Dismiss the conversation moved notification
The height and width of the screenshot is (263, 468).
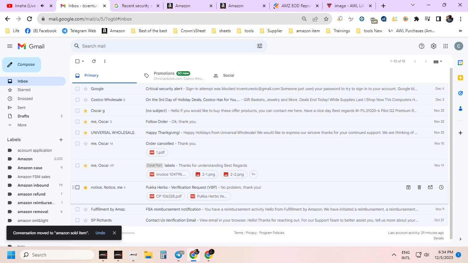pos(114,233)
